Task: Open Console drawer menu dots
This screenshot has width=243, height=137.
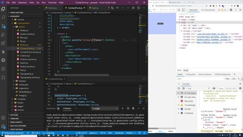Action: (179, 84)
